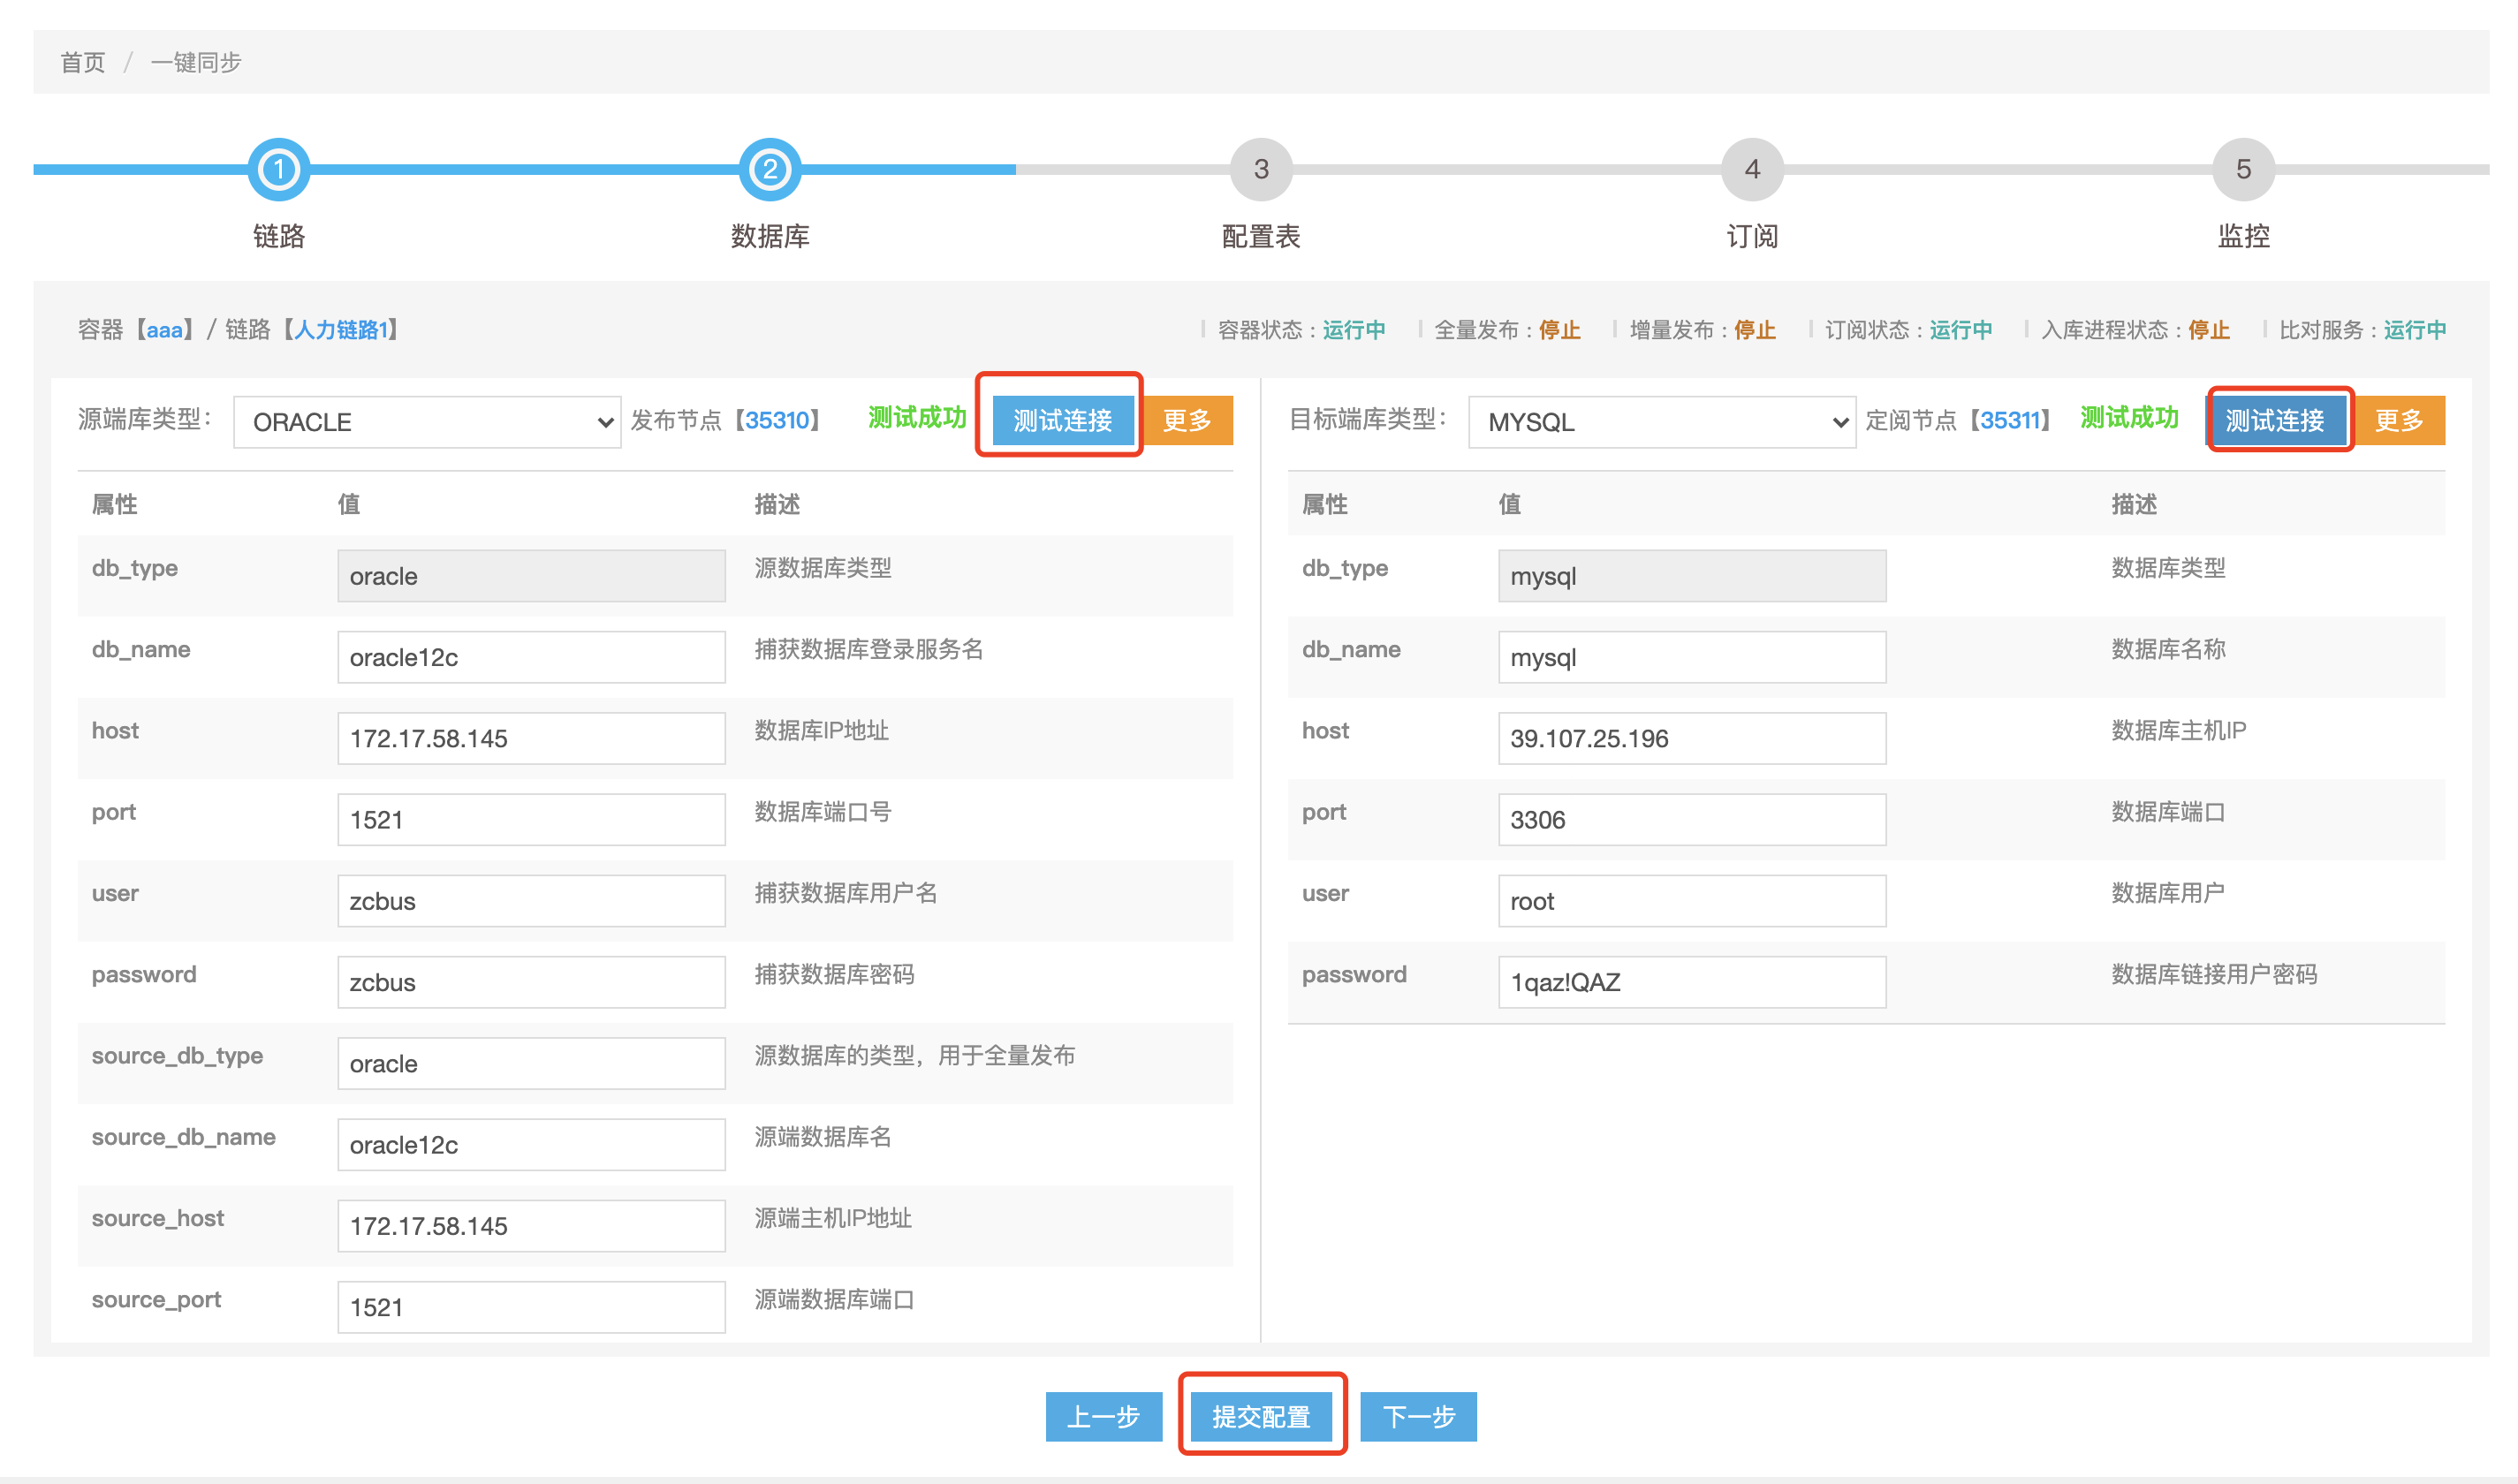Image resolution: width=2518 pixels, height=1484 pixels.
Task: Proceed with 下一步 button
Action: coord(1417,1416)
